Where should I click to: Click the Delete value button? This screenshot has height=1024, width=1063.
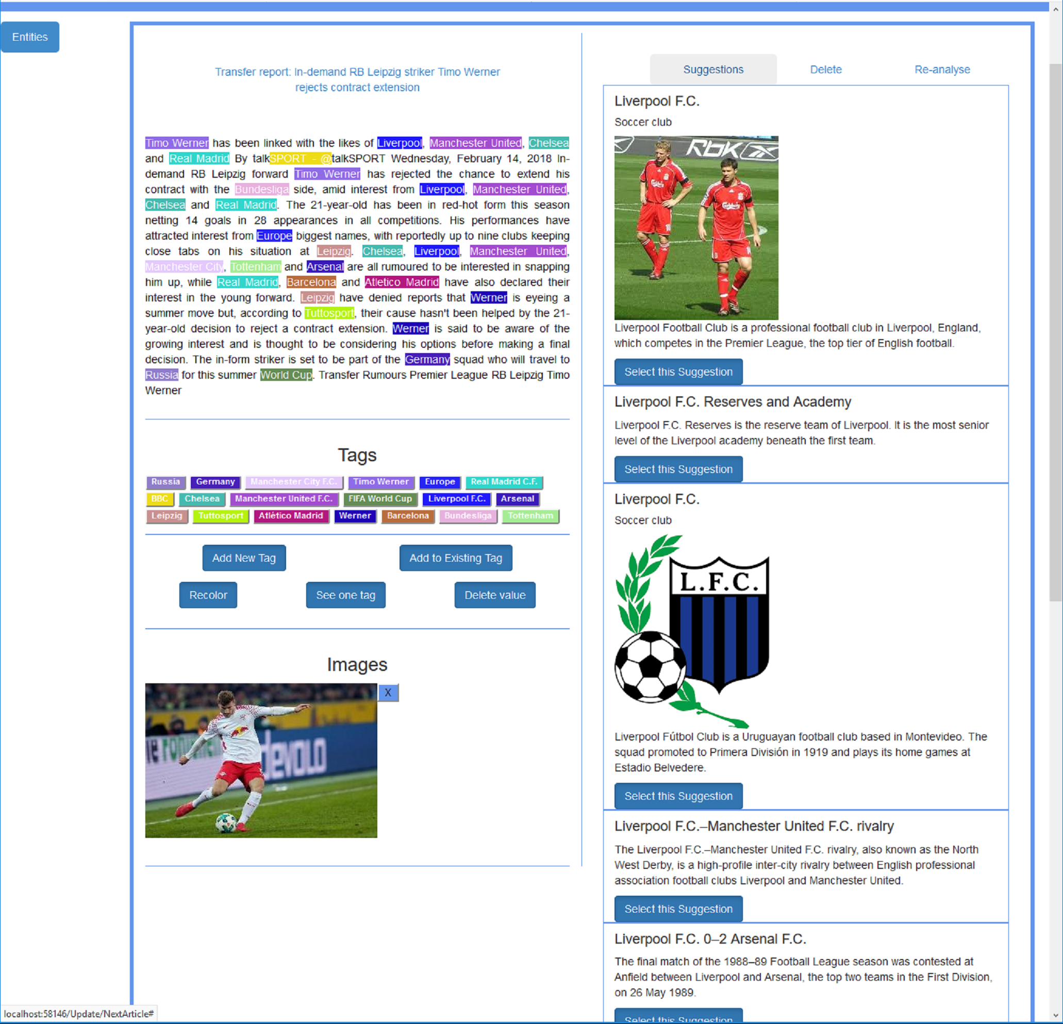[x=494, y=595]
